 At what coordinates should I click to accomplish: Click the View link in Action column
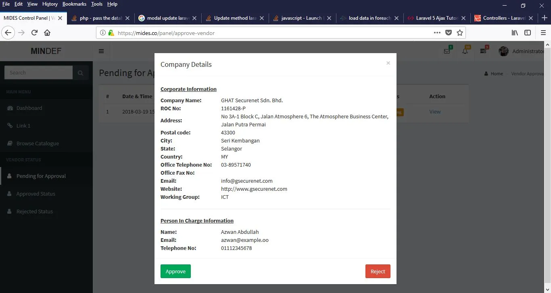click(435, 112)
